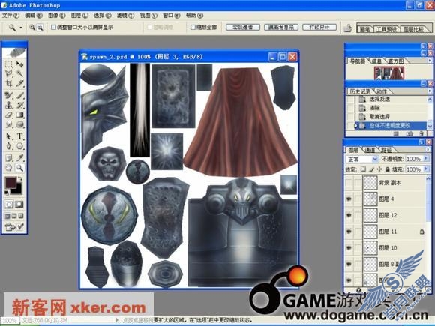Select the Clone Stamp tool
This screenshot has width=435, height=326.
click(x=9, y=105)
